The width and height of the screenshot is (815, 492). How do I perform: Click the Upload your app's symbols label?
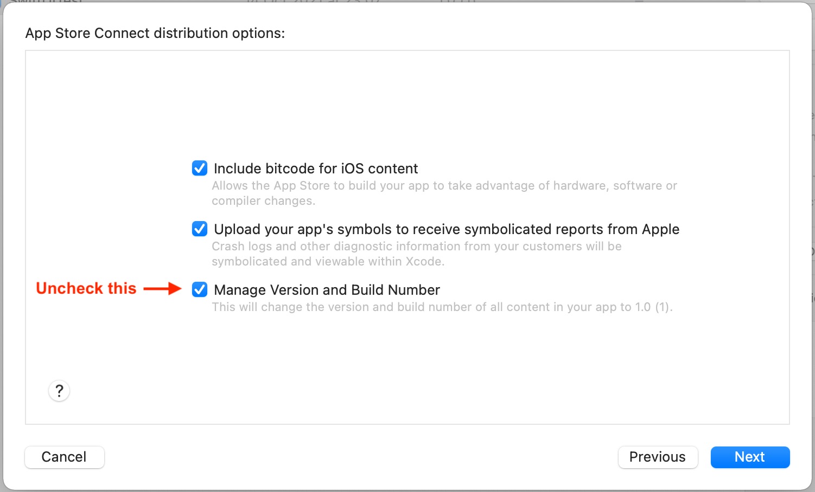[x=446, y=229]
